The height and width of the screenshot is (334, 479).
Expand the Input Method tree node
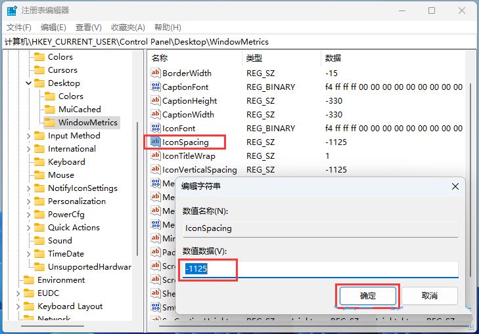[28, 136]
